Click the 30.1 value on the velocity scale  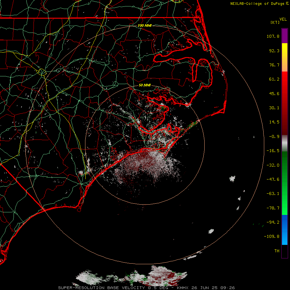point(274,108)
